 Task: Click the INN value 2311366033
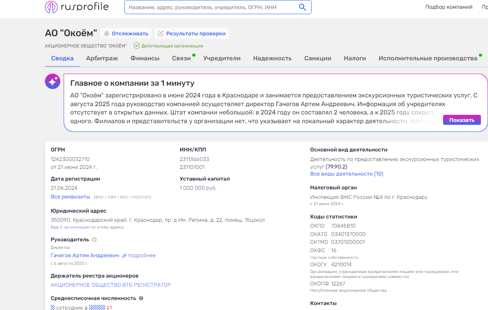[x=194, y=159]
